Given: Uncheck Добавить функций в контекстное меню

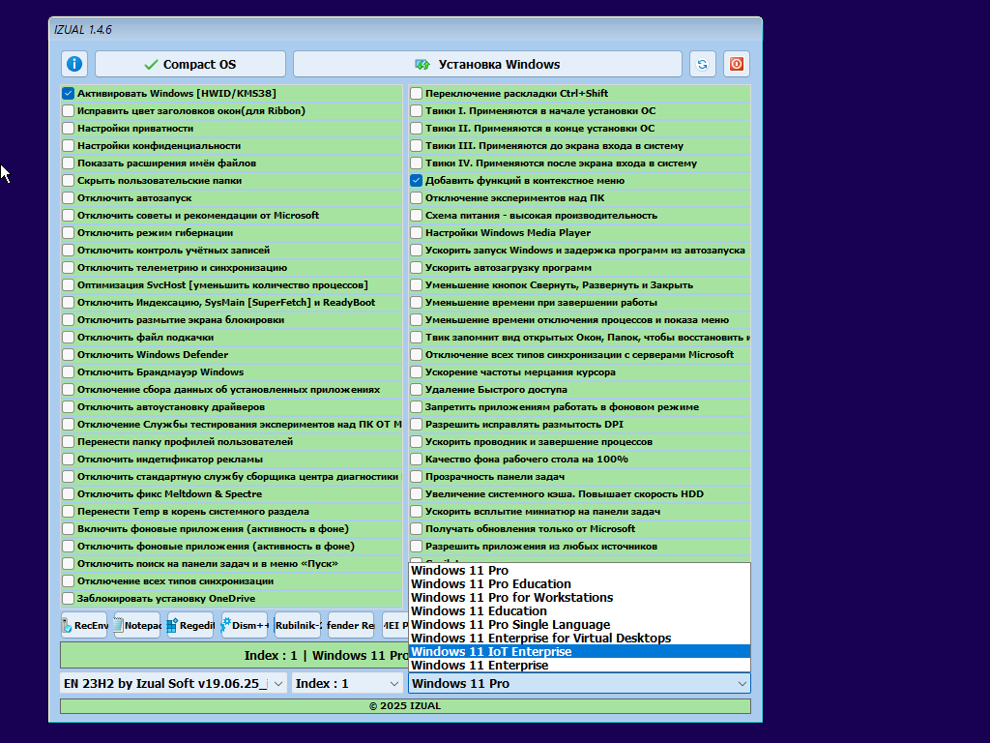Looking at the screenshot, I should tap(416, 181).
